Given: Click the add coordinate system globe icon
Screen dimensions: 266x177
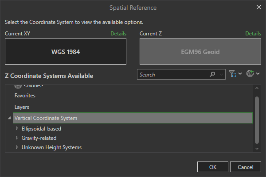Looking at the screenshot, I should (x=250, y=74).
